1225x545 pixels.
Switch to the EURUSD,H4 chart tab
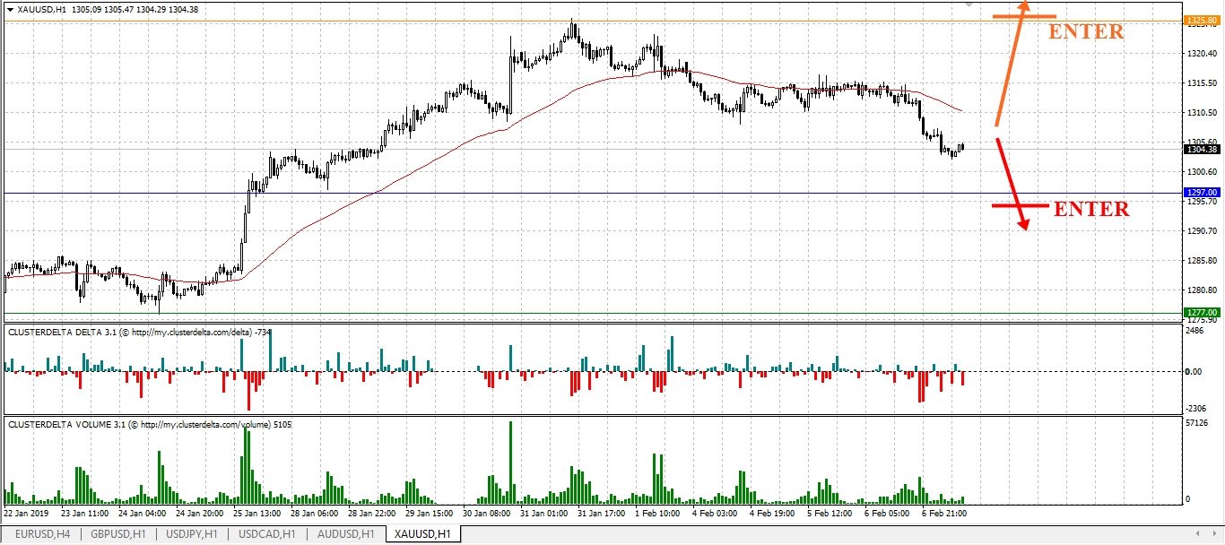43,534
